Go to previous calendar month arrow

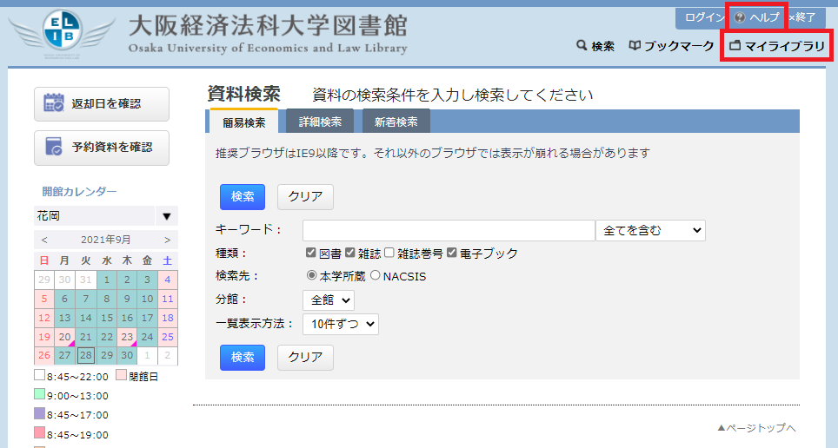click(44, 240)
